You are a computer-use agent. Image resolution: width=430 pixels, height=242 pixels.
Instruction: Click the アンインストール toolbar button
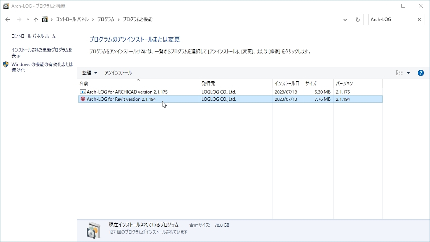tap(118, 73)
